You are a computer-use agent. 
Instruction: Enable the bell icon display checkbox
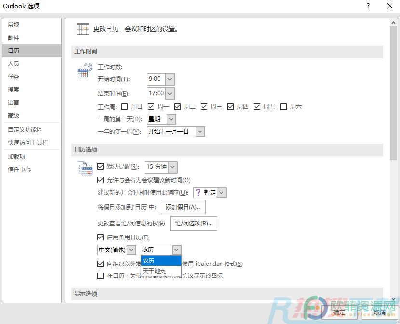(101, 275)
